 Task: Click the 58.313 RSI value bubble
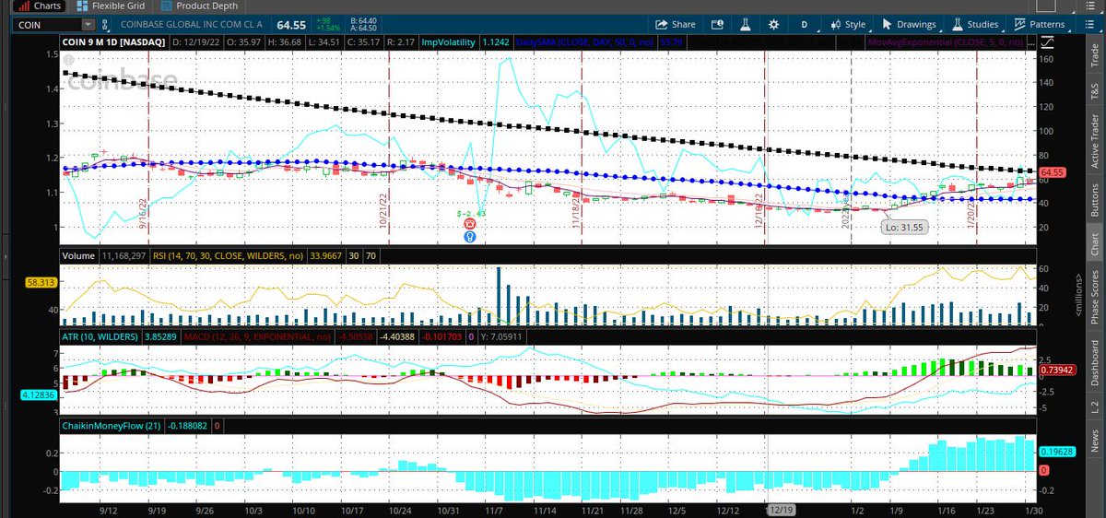click(x=42, y=285)
